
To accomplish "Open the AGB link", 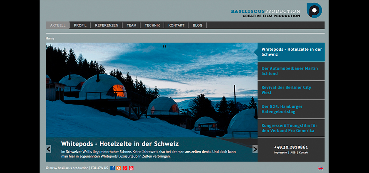I will tap(293, 153).
